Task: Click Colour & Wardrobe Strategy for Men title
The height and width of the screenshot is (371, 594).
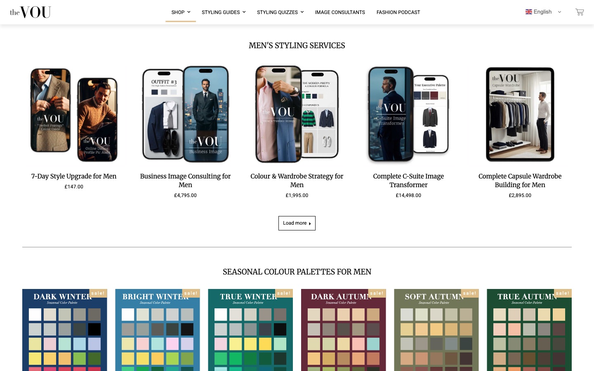Action: [x=297, y=181]
